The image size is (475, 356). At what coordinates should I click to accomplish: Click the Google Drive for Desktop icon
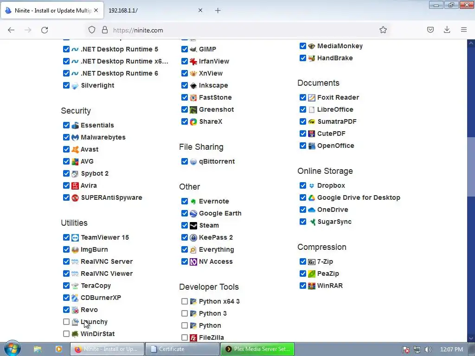(312, 197)
